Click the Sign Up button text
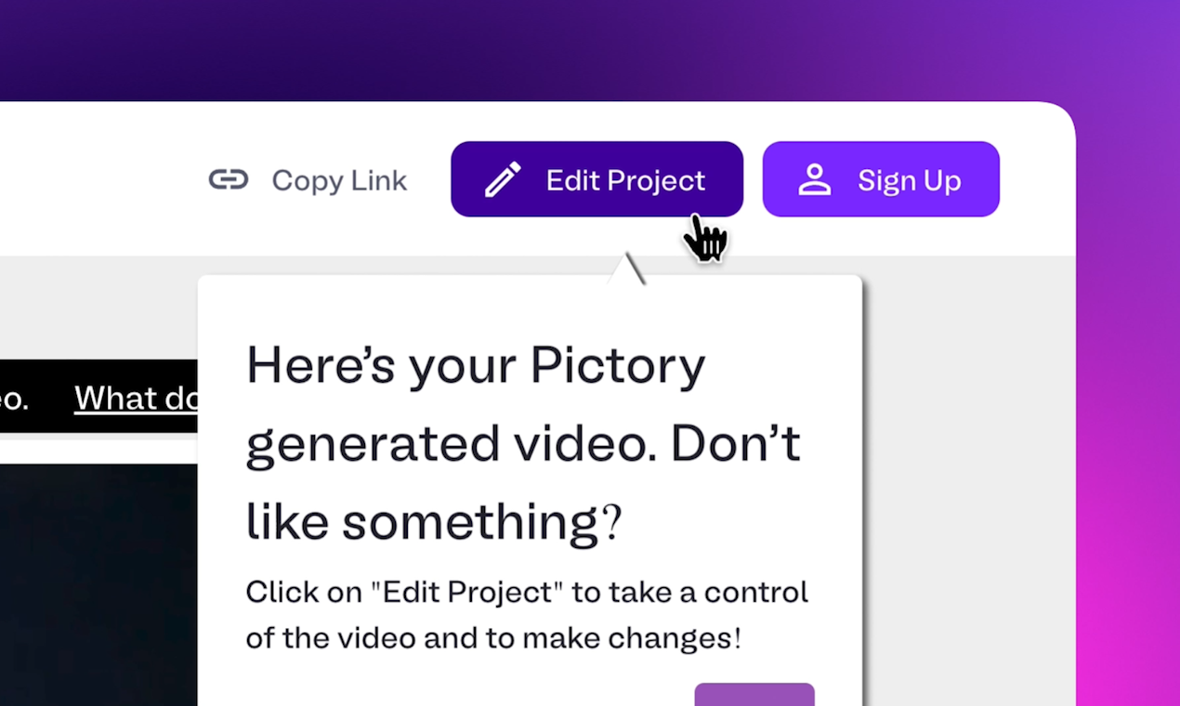The height and width of the screenshot is (706, 1180). pyautogui.click(x=909, y=179)
